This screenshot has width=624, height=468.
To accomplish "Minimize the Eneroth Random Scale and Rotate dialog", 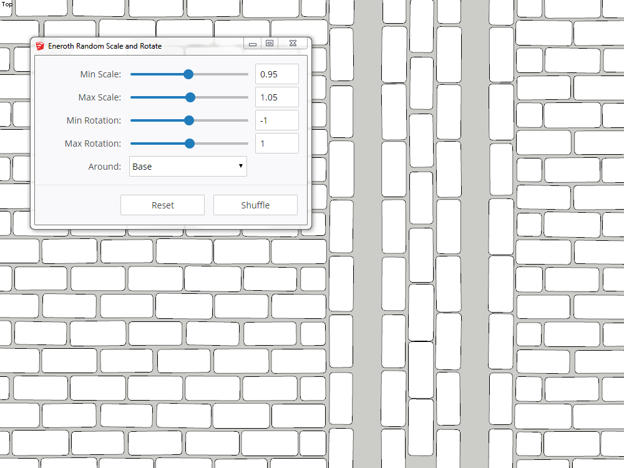I will 253,44.
